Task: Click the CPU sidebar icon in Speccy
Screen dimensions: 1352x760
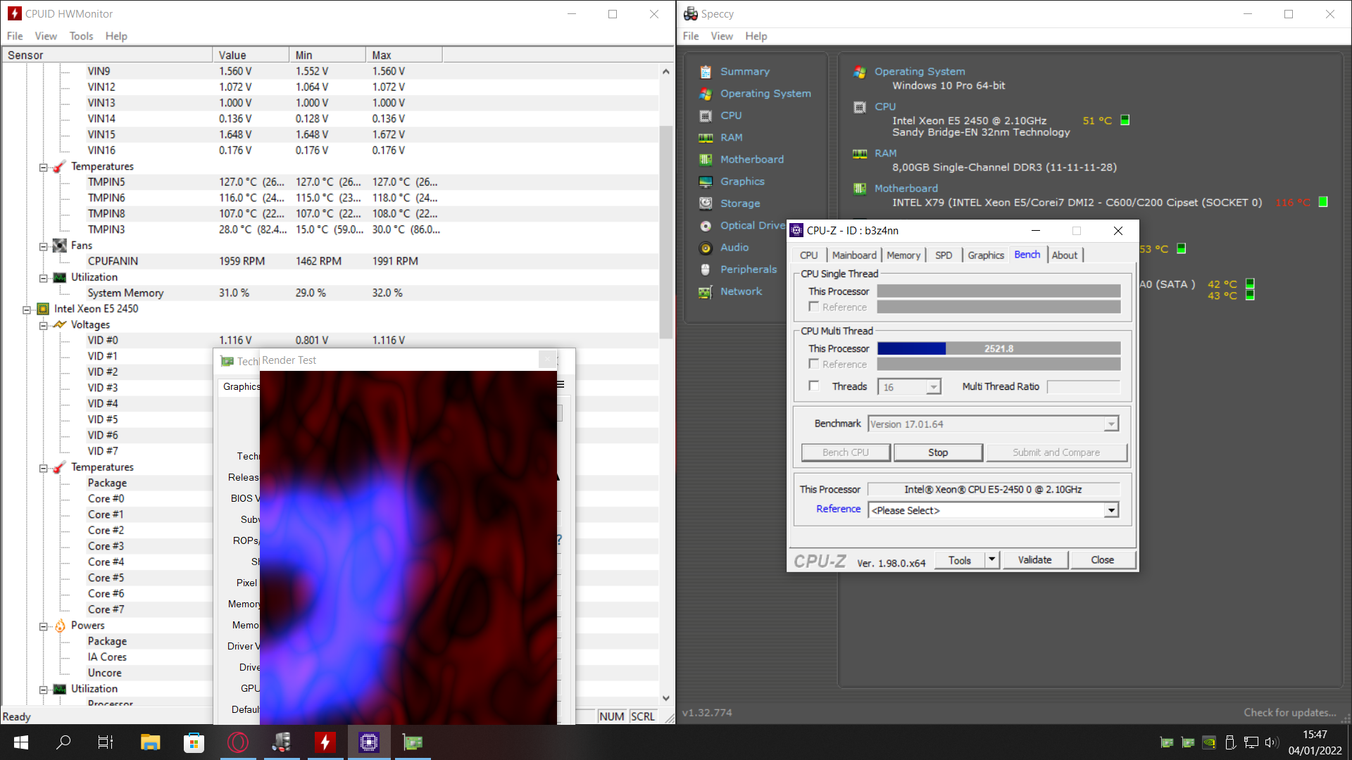Action: (x=705, y=115)
